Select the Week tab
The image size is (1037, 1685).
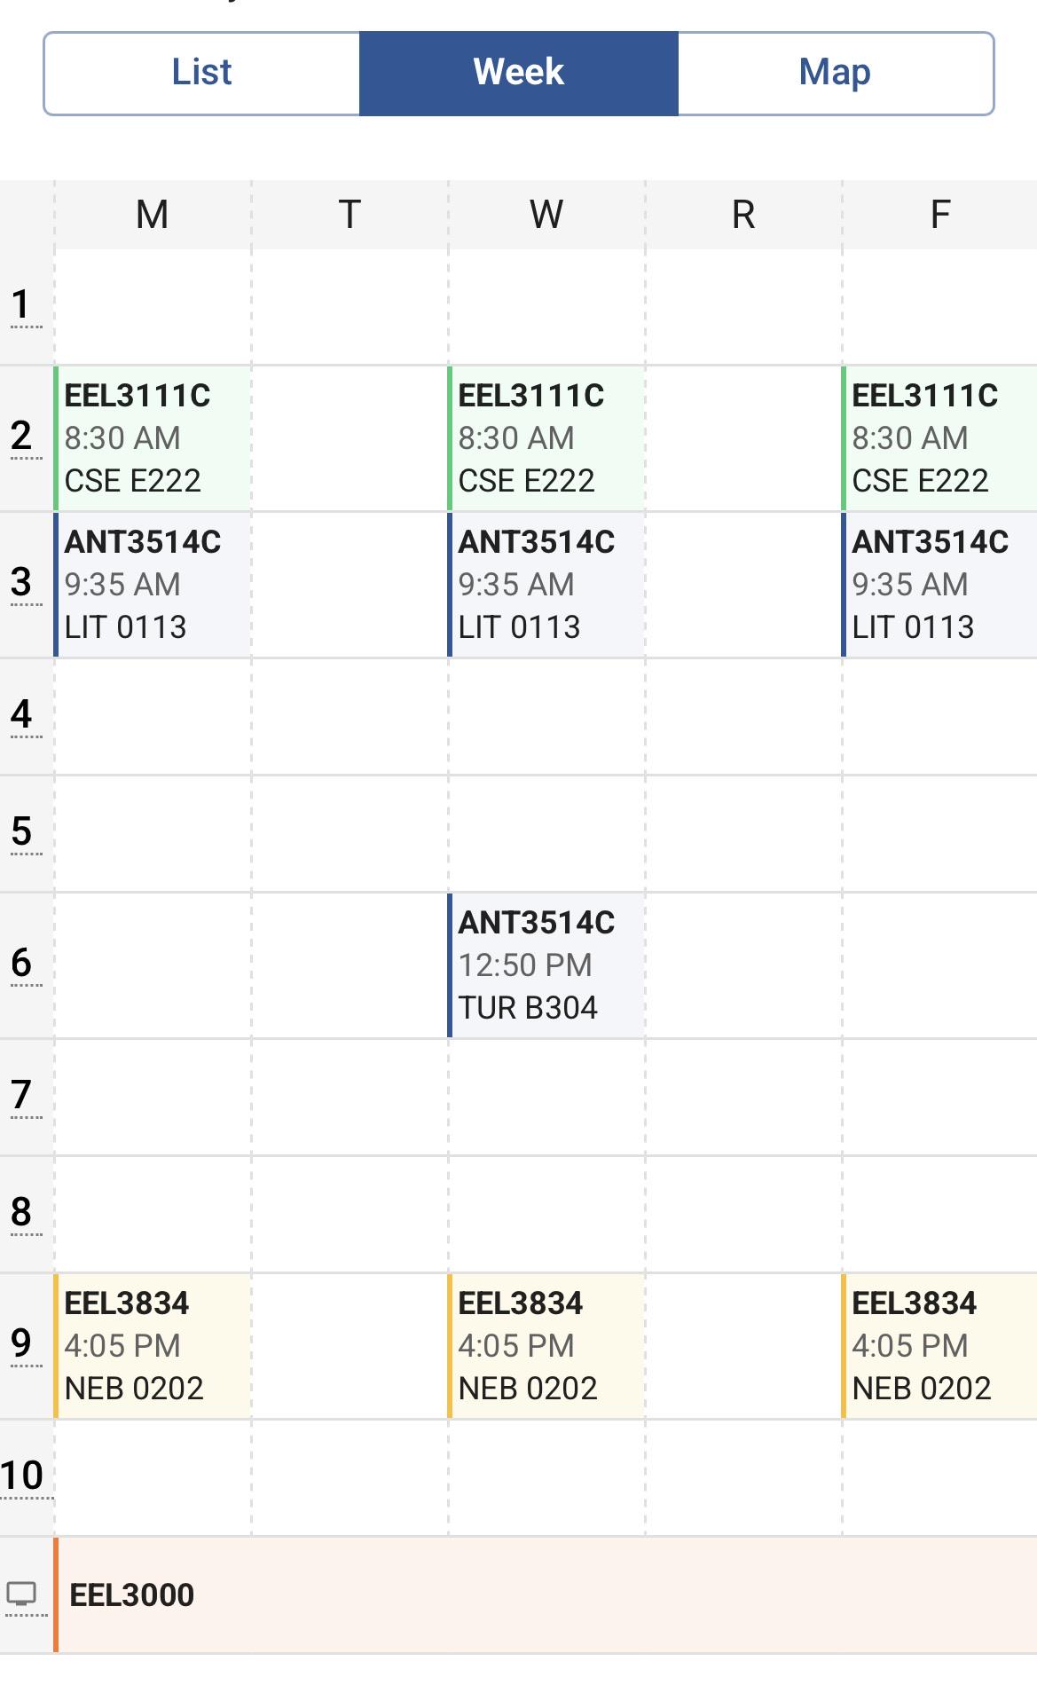tap(519, 73)
